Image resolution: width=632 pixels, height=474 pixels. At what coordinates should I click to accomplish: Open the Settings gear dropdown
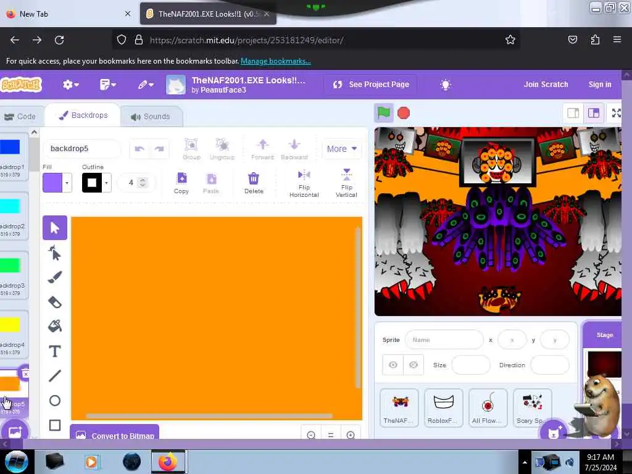click(x=70, y=85)
